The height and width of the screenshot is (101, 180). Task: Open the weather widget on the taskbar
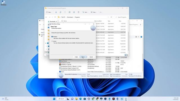click(x=5, y=99)
